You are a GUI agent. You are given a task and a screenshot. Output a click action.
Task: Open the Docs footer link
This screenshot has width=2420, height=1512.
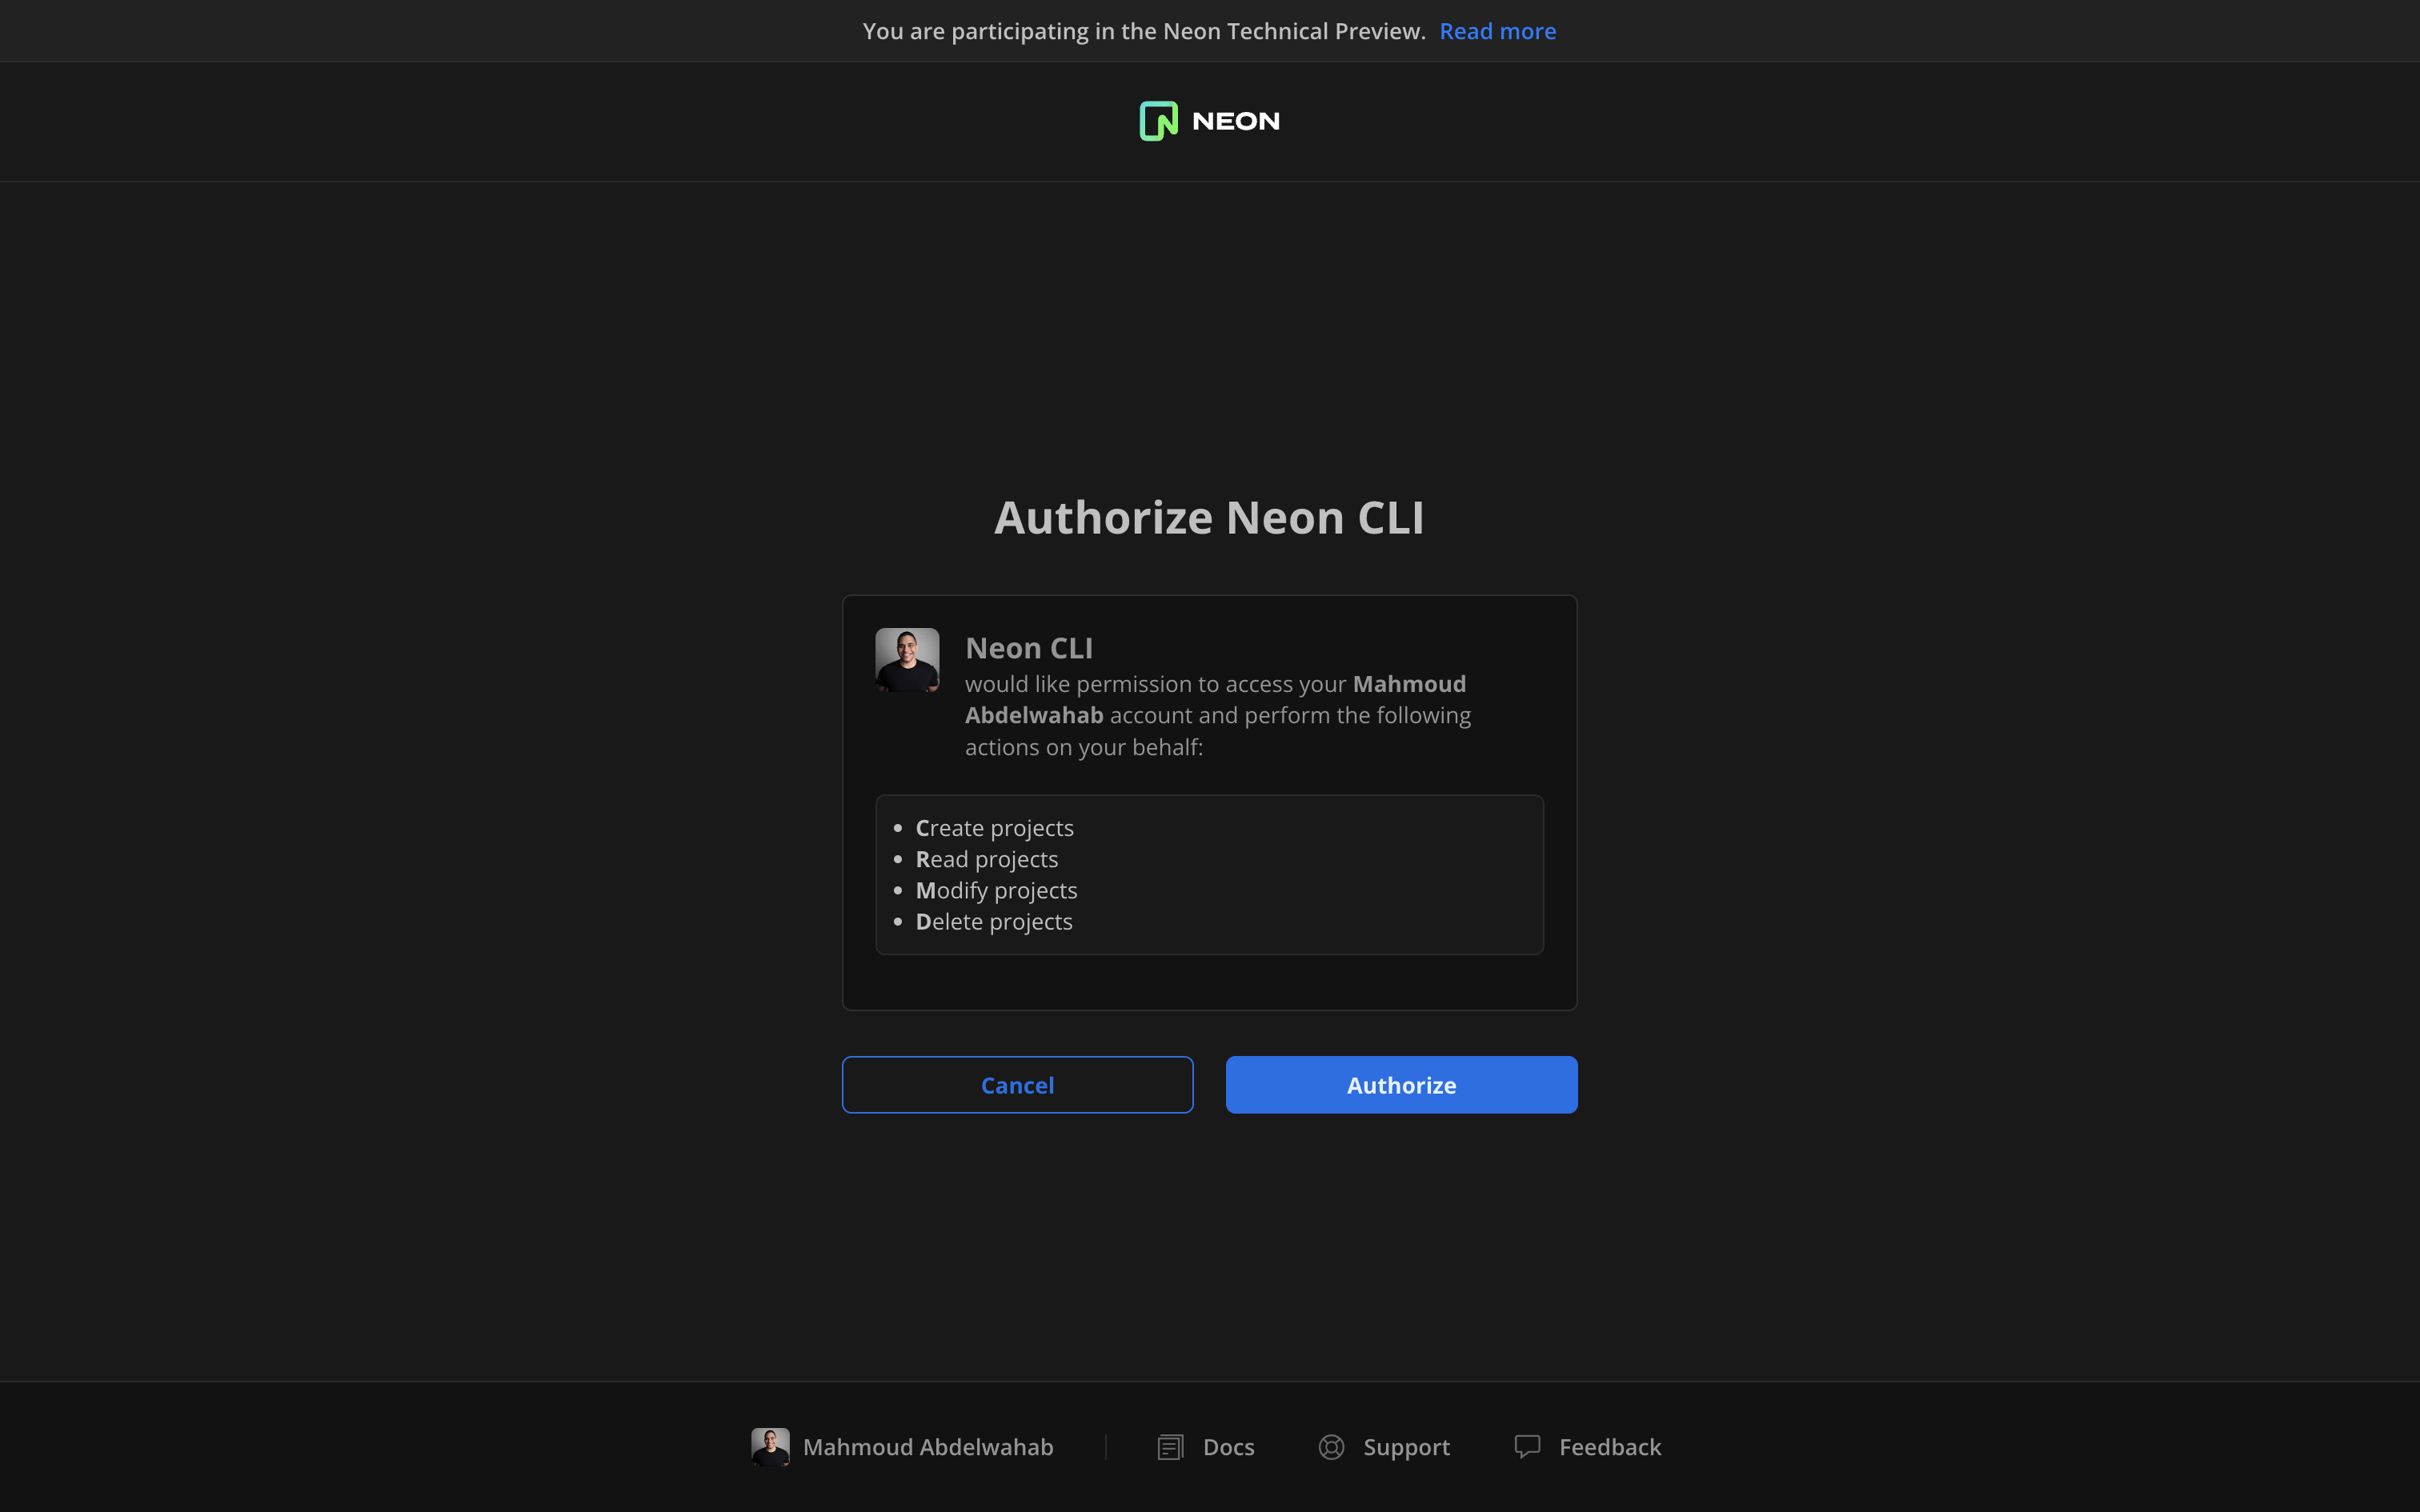[x=1228, y=1447]
